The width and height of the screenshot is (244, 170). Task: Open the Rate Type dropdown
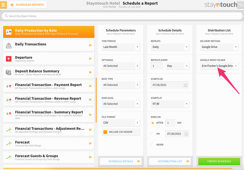click(x=121, y=85)
